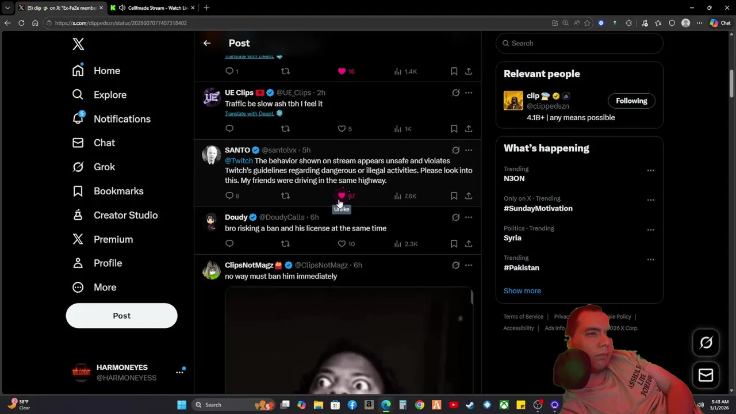Screen dimensions: 736x414
Task: Repost SANTO's post
Action: click(x=285, y=196)
